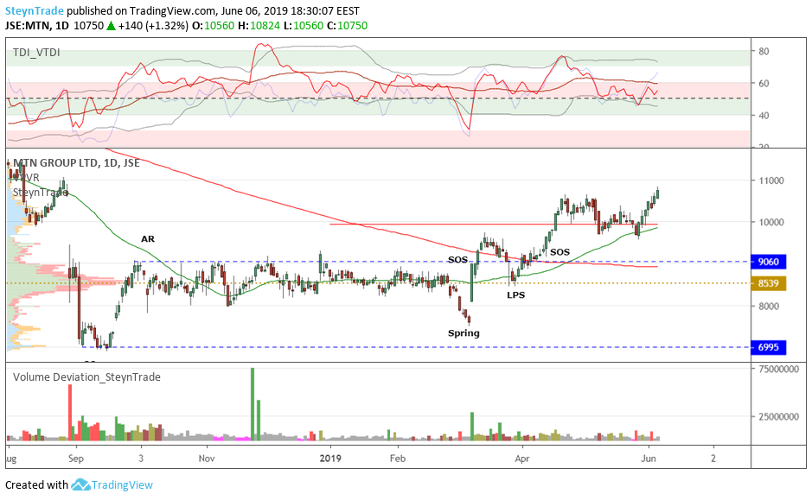Open the TradingView footer link
This screenshot has height=500, width=812.
click(122, 485)
